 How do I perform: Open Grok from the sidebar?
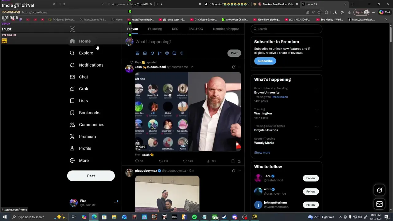pos(79,89)
